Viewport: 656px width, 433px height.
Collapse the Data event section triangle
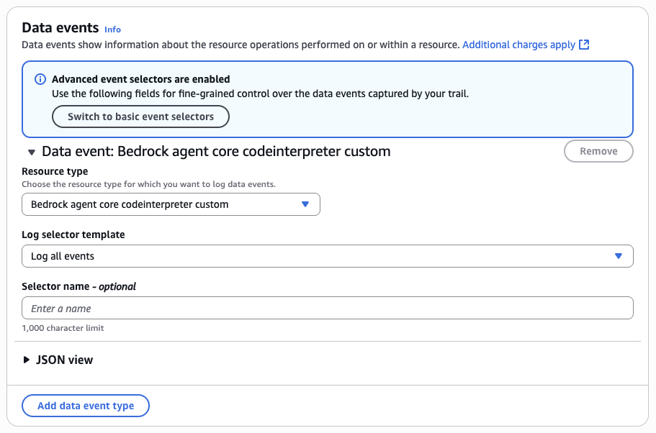pos(32,152)
